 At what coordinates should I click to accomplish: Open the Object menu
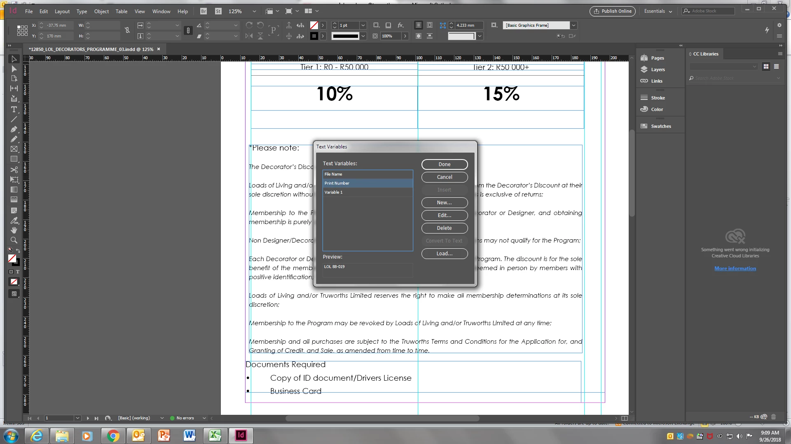click(101, 12)
